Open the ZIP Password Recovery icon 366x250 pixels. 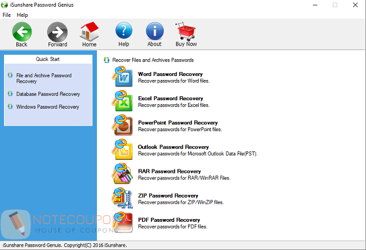pyautogui.click(x=122, y=198)
